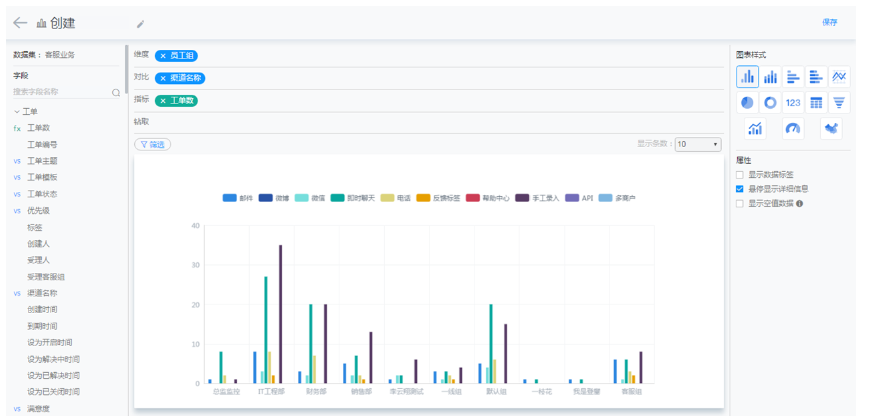The image size is (883, 416).
Task: Select the 工单模板 field
Action: coord(42,177)
